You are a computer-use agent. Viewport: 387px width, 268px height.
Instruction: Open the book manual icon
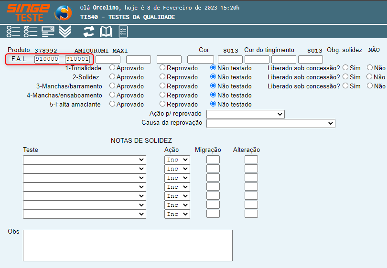(106, 32)
